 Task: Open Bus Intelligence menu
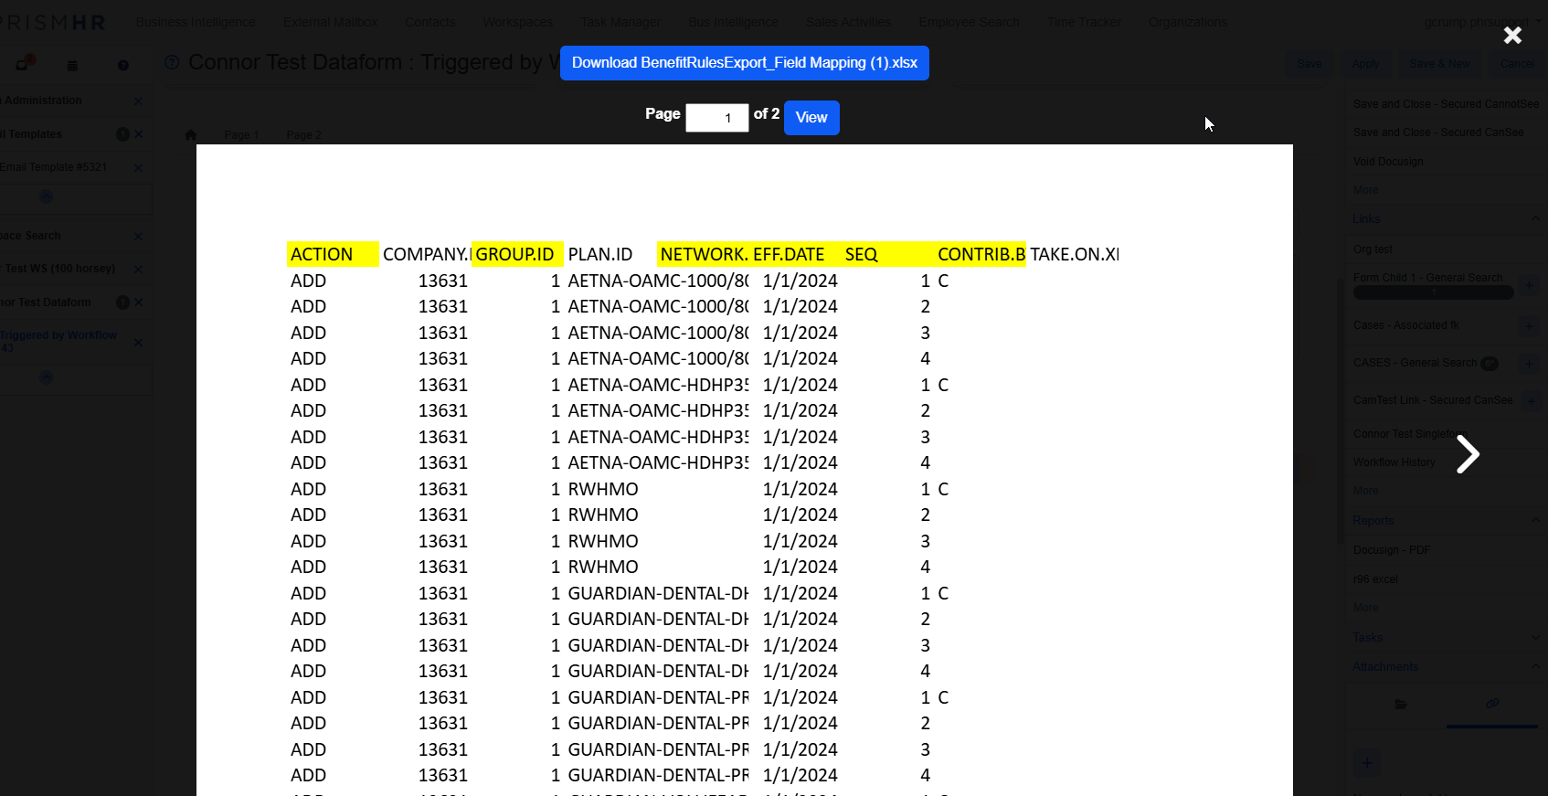(x=734, y=22)
